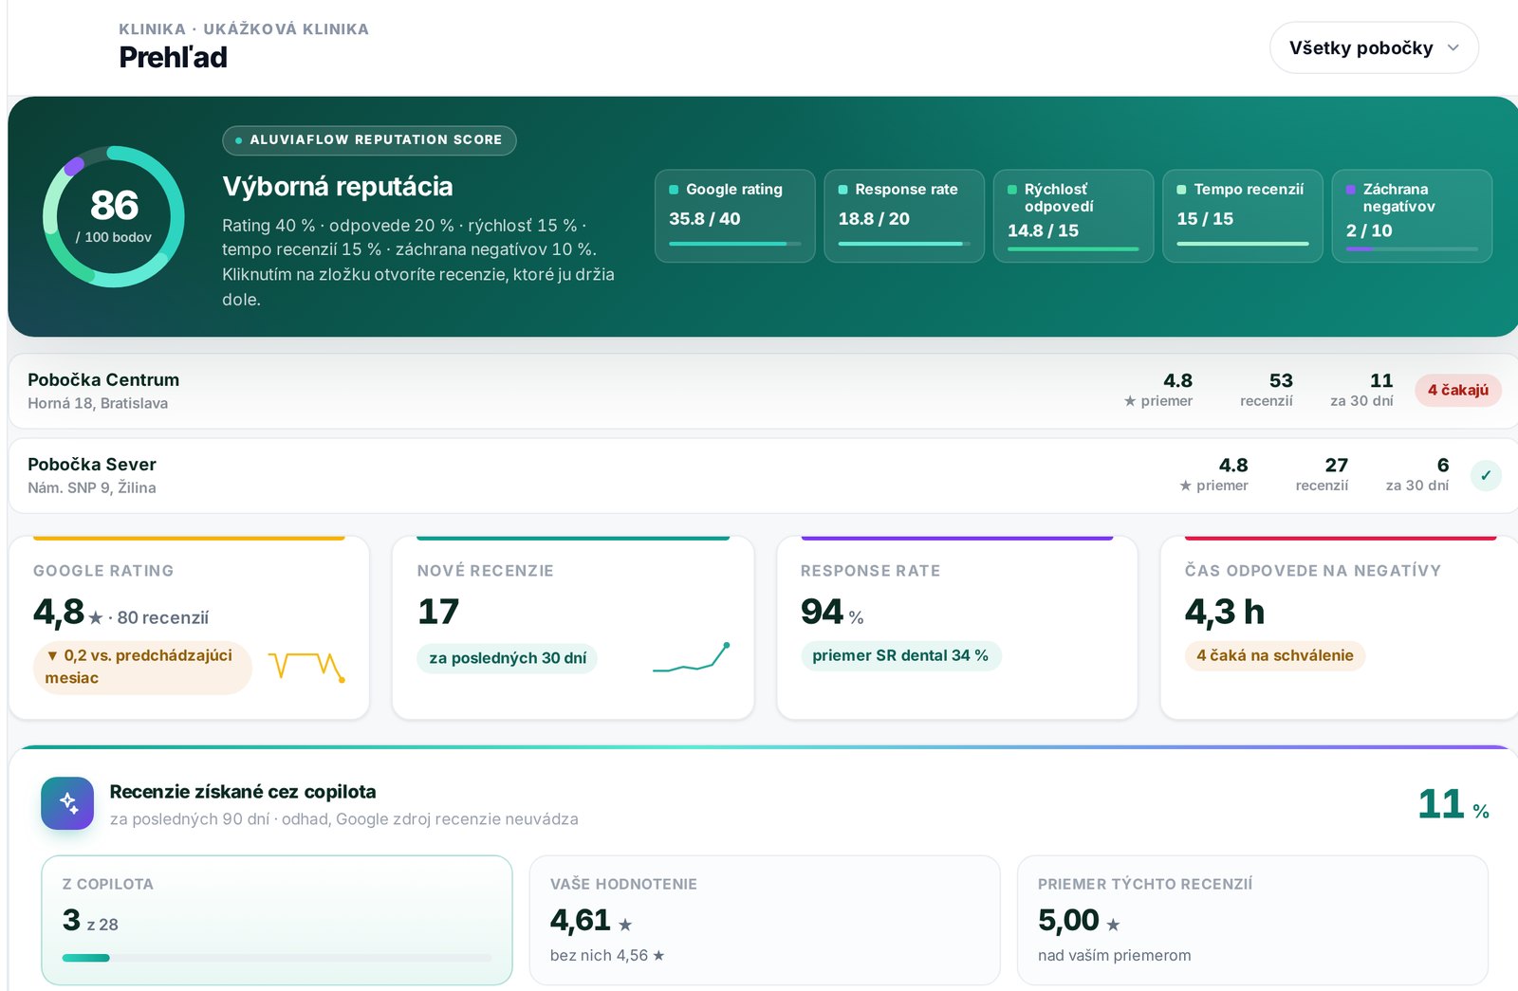Open the Nové recenzie 17 card
1518x991 pixels.
(x=573, y=627)
